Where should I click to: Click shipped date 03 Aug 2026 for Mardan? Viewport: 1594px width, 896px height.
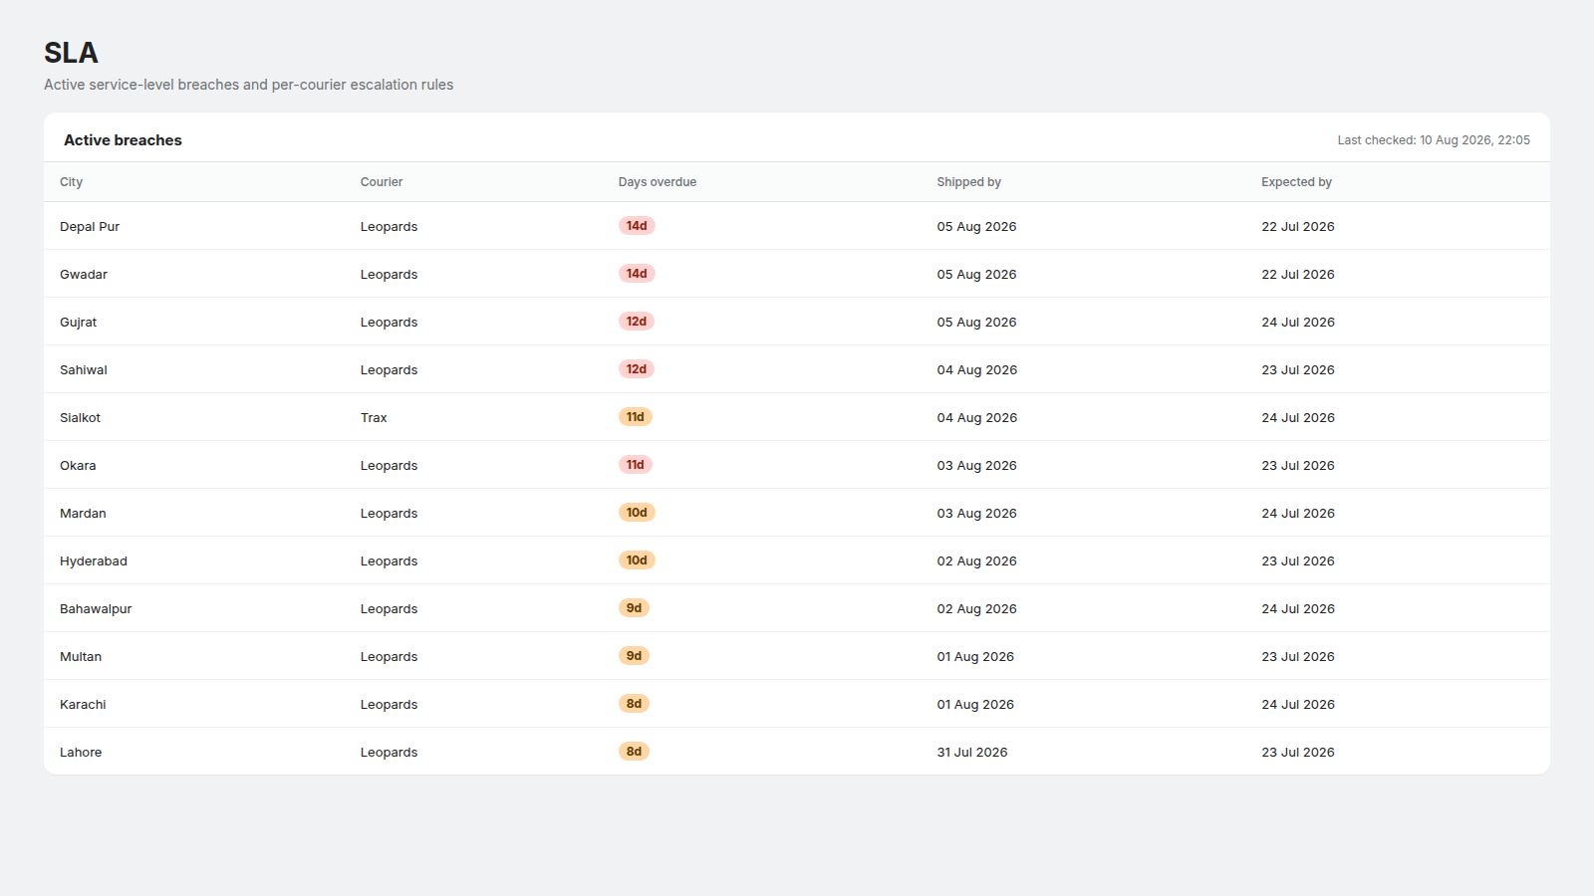click(x=976, y=514)
